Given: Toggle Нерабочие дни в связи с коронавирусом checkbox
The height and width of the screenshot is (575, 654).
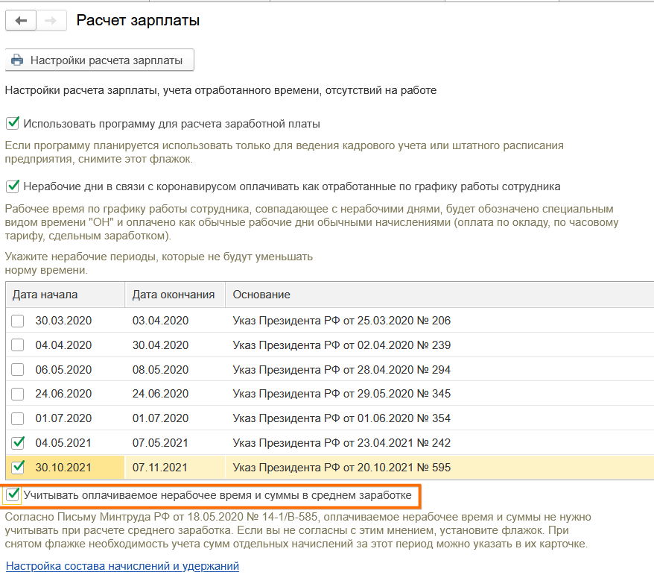Looking at the screenshot, I should (12, 186).
